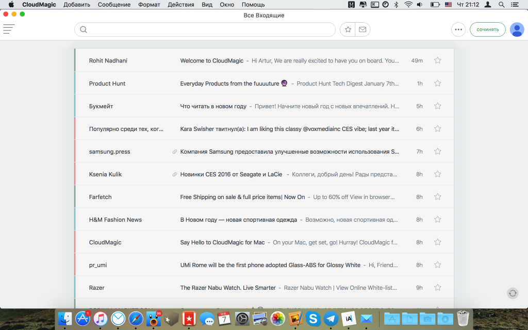528x330 pixels.
Task: Filter unread emails with envelope icon
Action: pos(362,29)
